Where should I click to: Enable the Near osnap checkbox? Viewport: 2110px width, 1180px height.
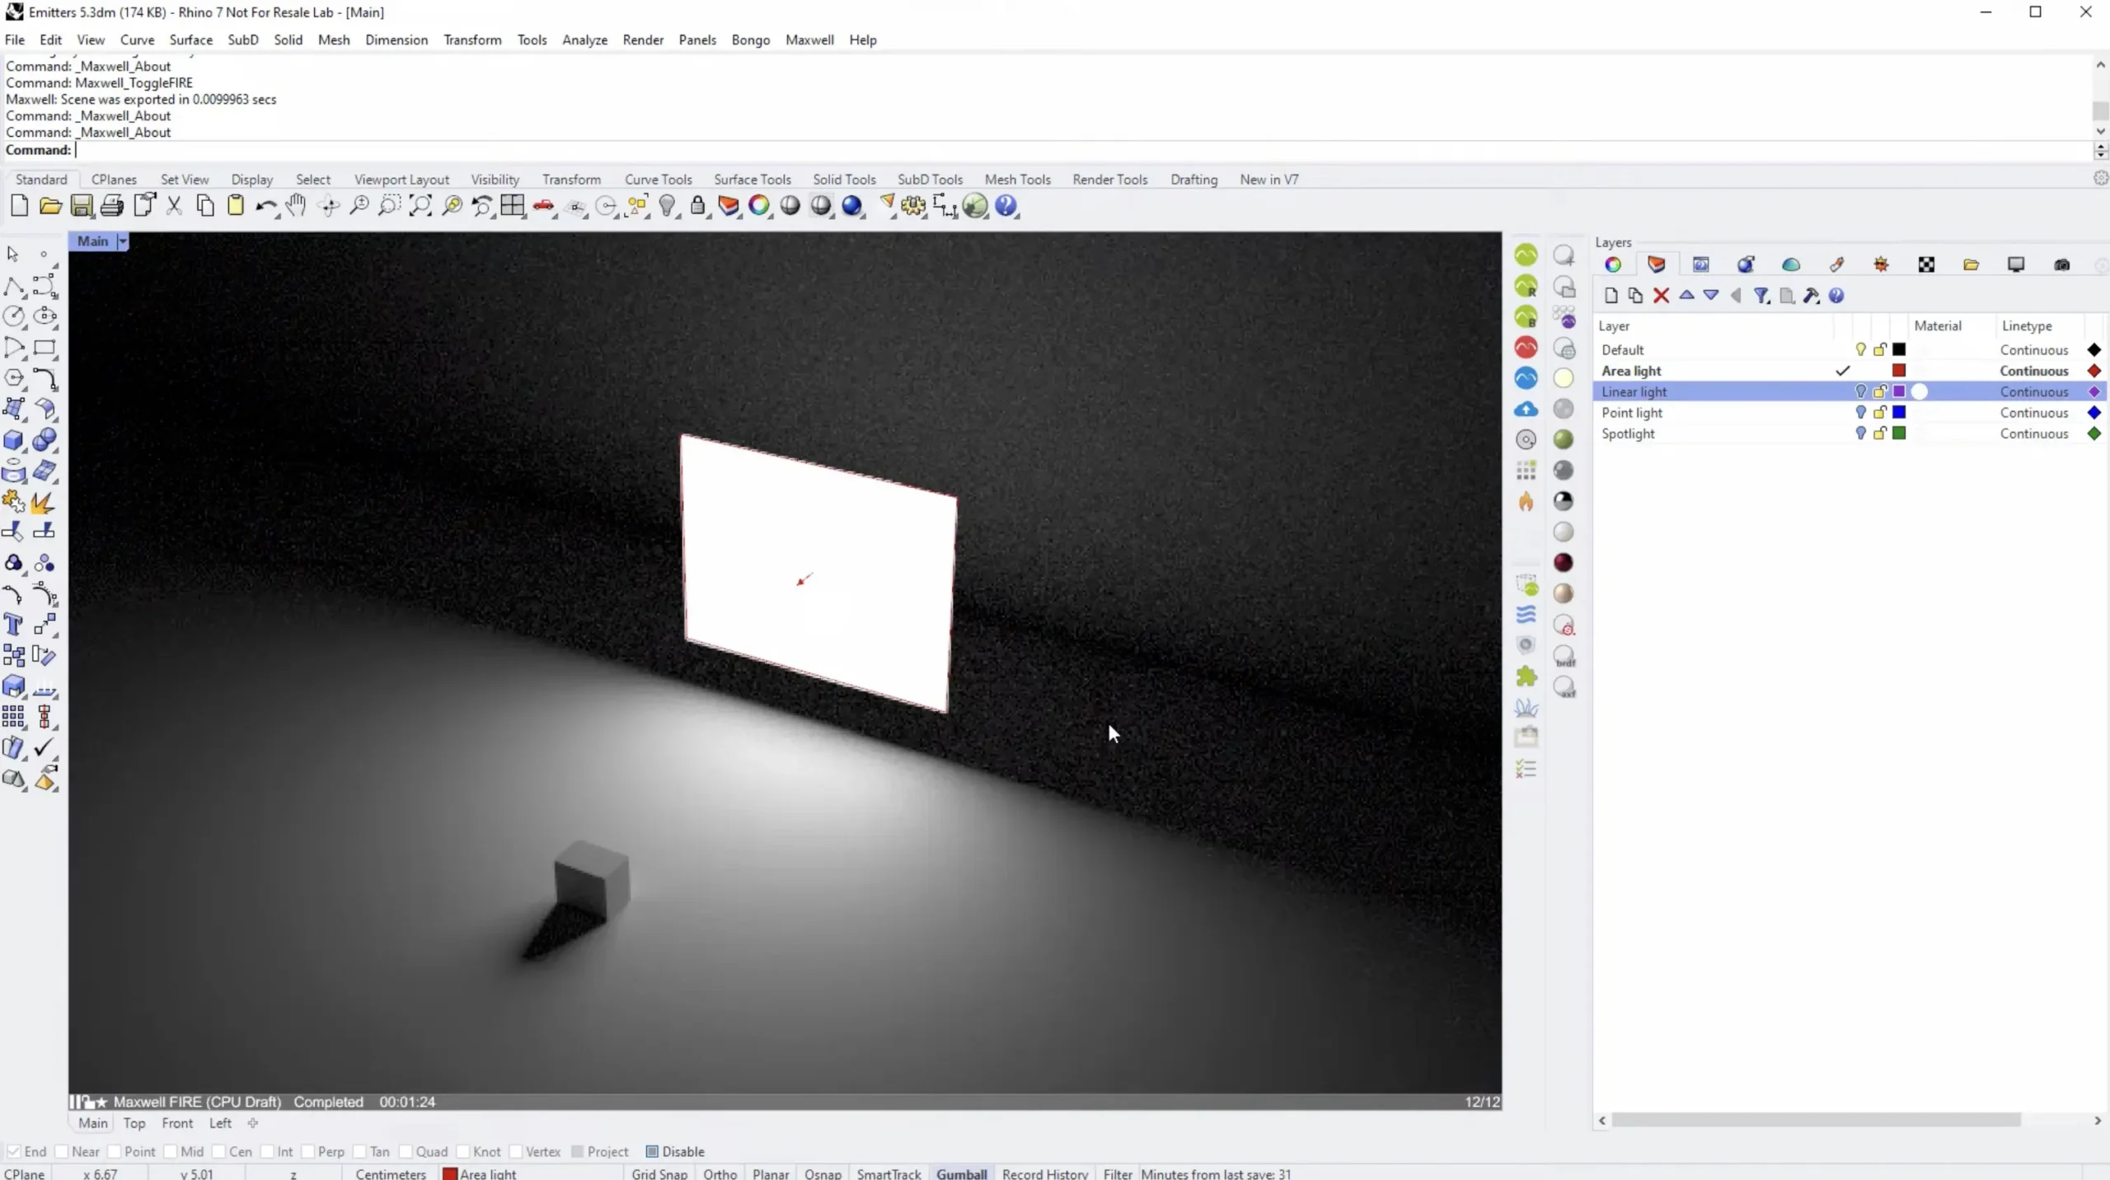[x=62, y=1151]
